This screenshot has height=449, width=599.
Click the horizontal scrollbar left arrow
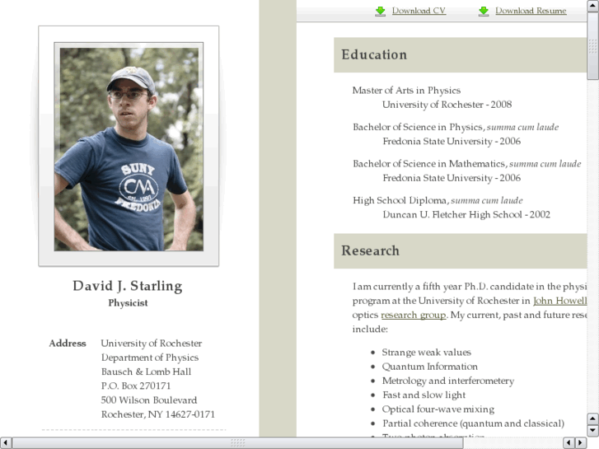pyautogui.click(x=5, y=443)
